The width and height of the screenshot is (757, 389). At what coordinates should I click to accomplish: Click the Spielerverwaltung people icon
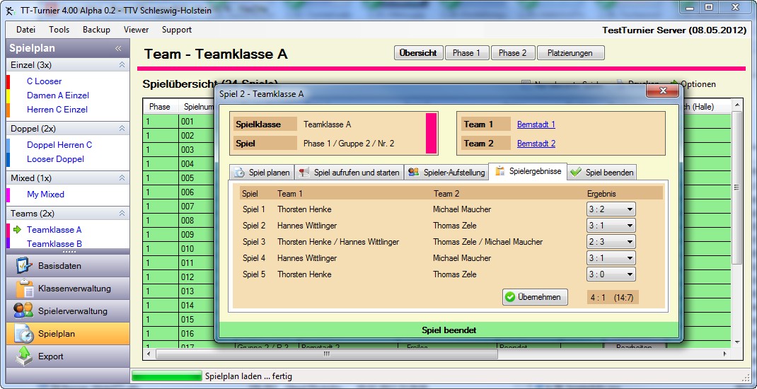(x=24, y=311)
